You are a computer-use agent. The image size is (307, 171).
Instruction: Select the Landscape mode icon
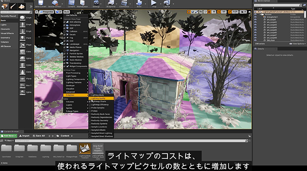point(22,6)
